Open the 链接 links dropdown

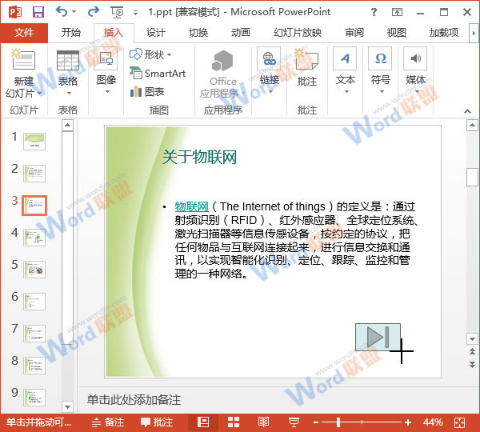tap(270, 72)
